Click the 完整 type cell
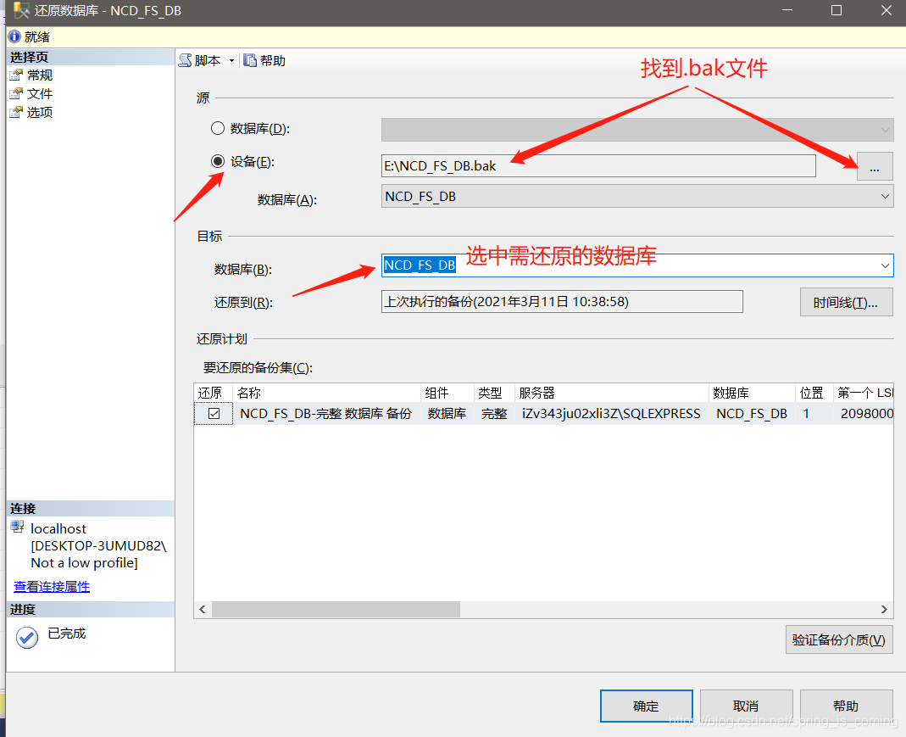Screen dimensions: 906x737 tap(494, 413)
